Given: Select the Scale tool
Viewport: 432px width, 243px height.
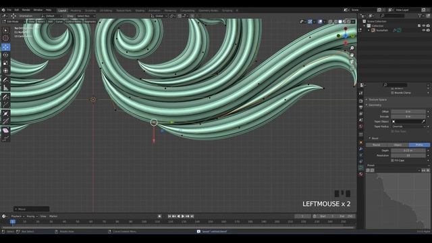Looking at the screenshot, I should pyautogui.click(x=5, y=63).
